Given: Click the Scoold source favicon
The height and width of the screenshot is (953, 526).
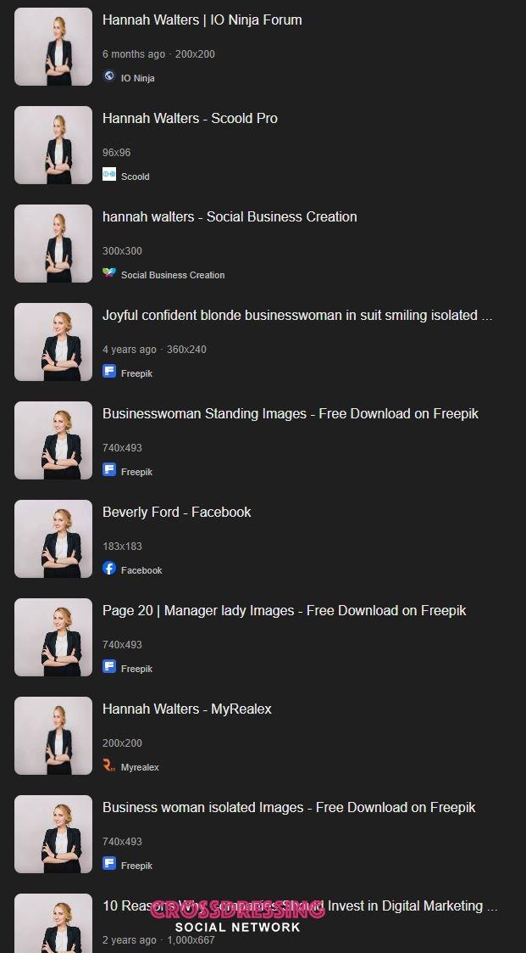Looking at the screenshot, I should coord(109,175).
